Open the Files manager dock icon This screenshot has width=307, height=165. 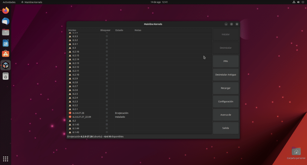5,32
